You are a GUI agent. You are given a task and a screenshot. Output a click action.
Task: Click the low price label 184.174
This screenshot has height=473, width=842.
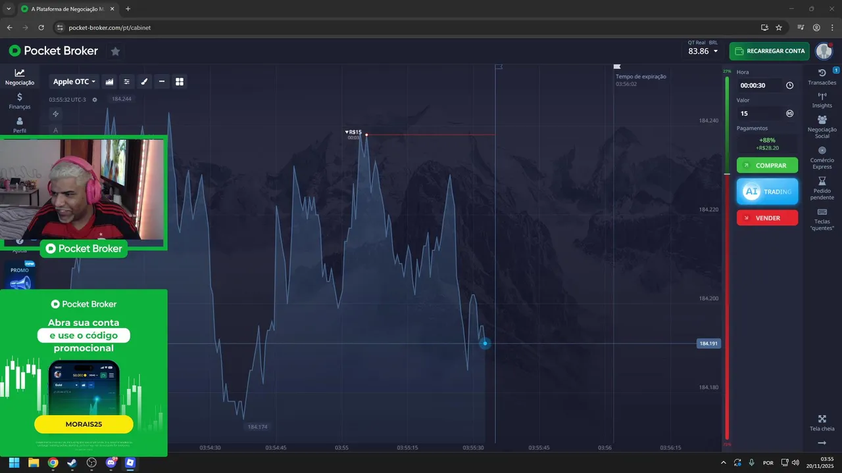(257, 427)
